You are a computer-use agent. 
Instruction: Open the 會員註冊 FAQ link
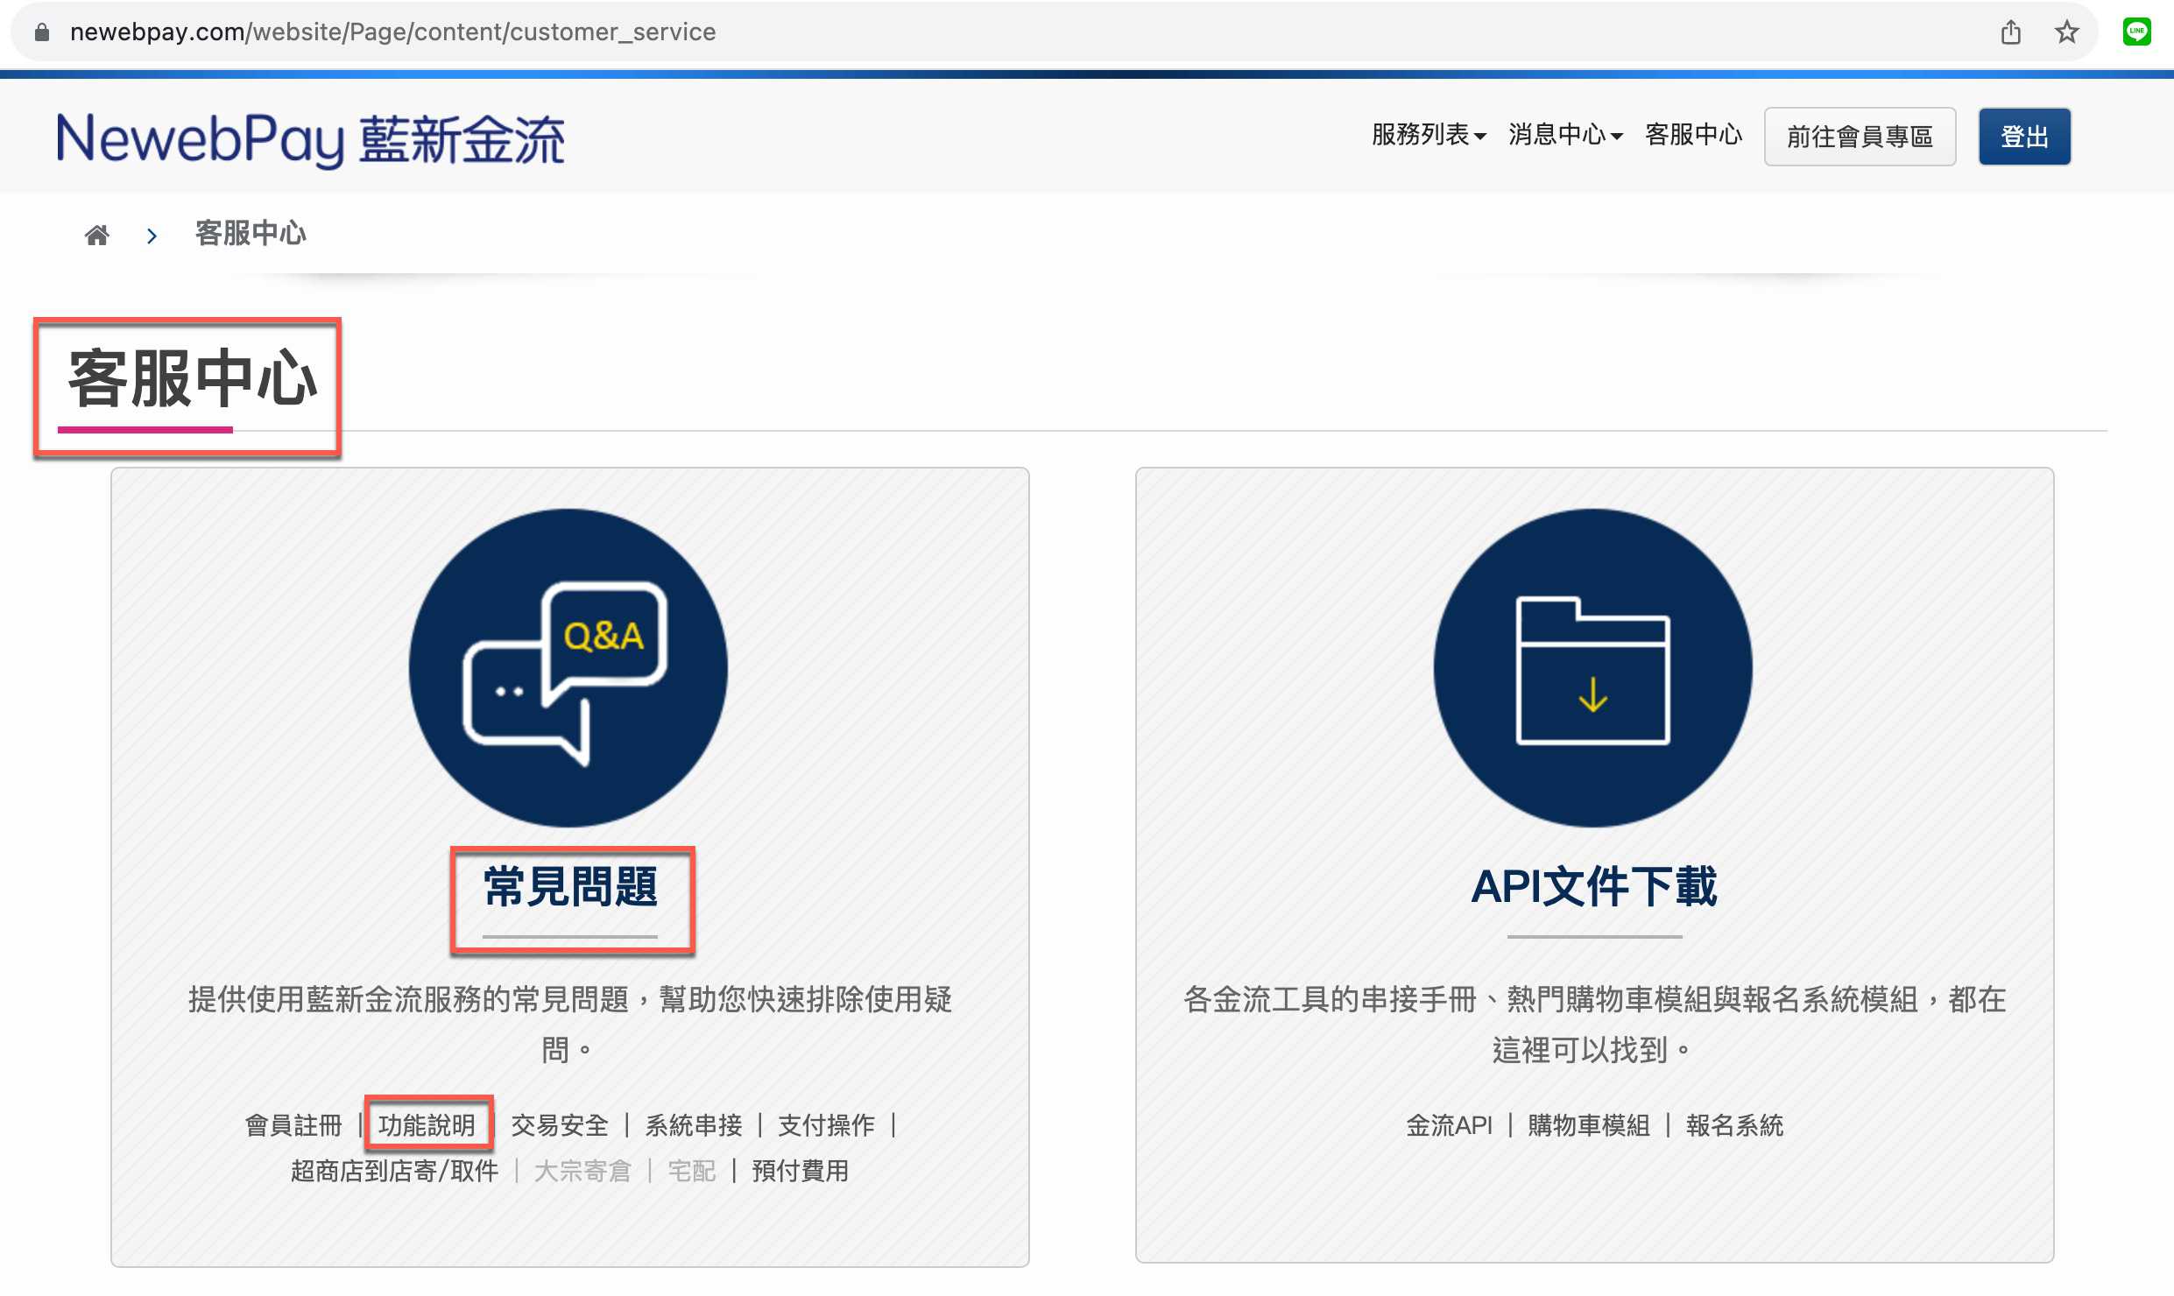point(293,1125)
